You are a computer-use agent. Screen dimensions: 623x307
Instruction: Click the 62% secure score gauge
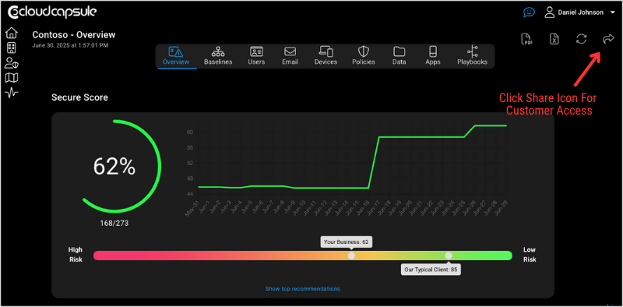click(x=114, y=167)
